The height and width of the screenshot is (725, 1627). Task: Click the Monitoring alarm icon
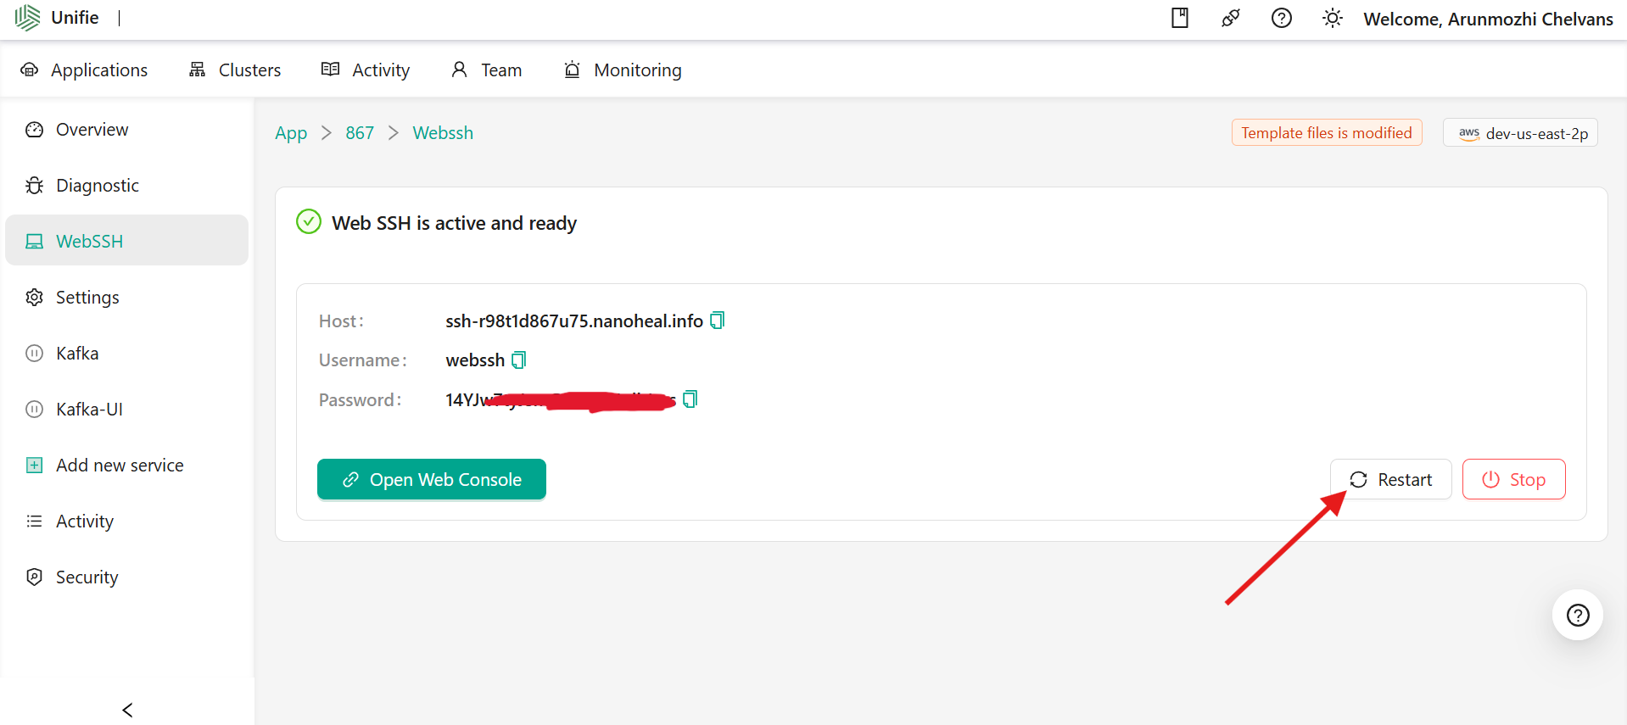tap(573, 70)
